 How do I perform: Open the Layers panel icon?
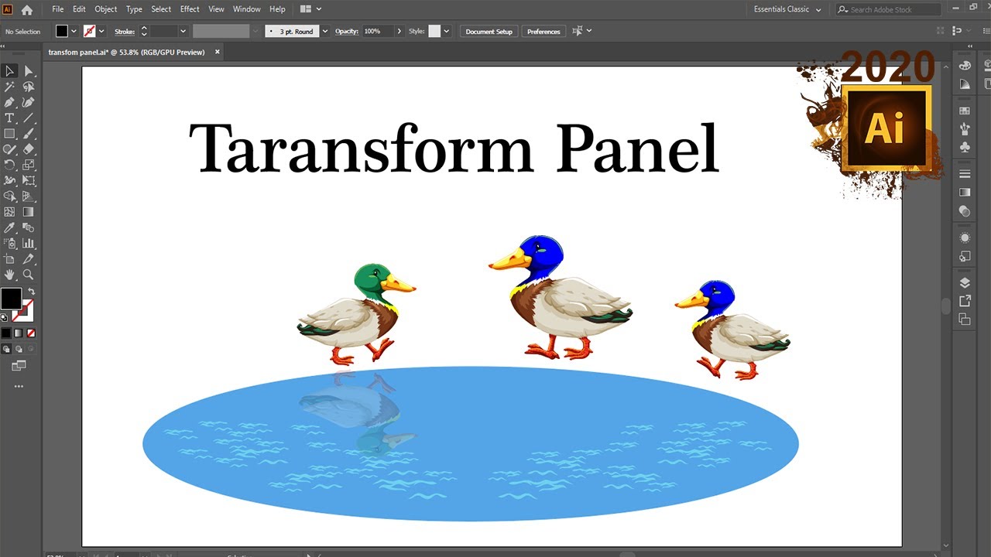pos(965,282)
